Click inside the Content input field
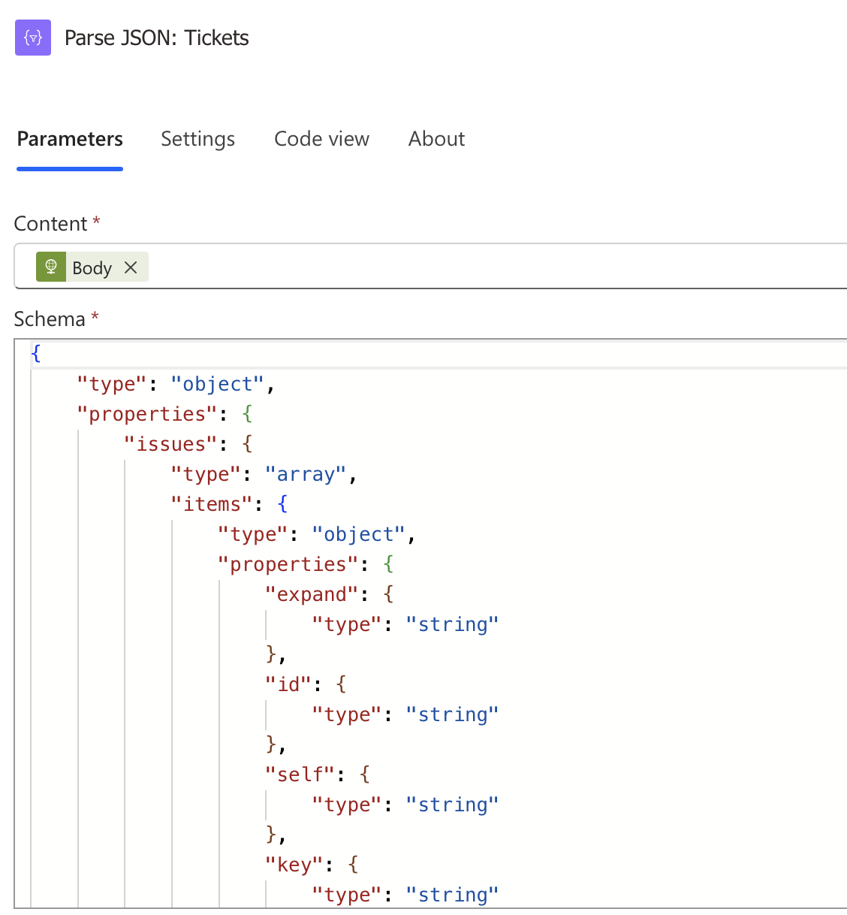The width and height of the screenshot is (847, 915). 431,266
